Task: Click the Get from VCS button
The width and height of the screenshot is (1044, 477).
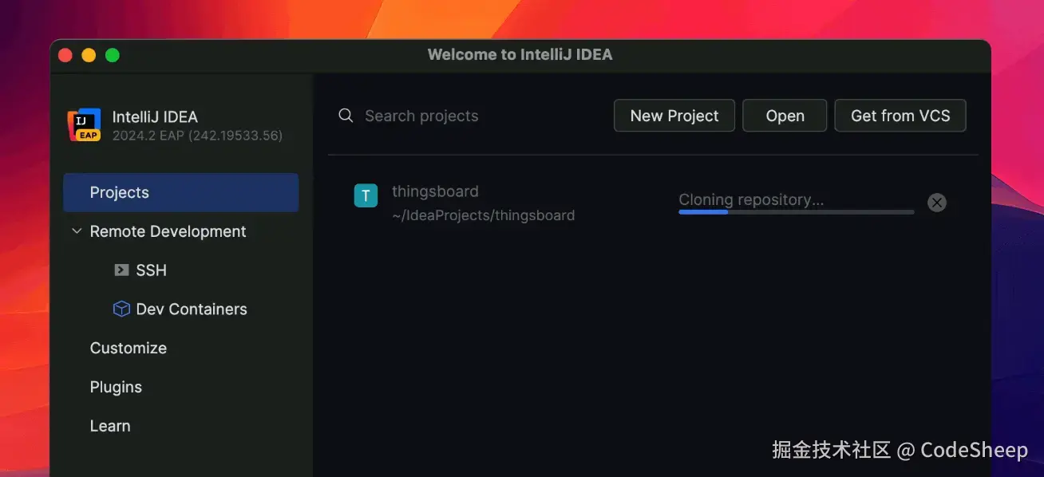Action: click(900, 115)
